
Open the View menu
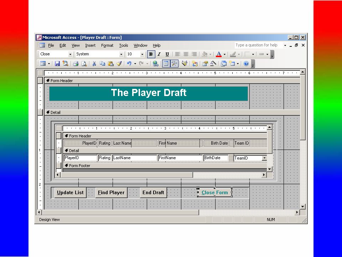point(76,45)
